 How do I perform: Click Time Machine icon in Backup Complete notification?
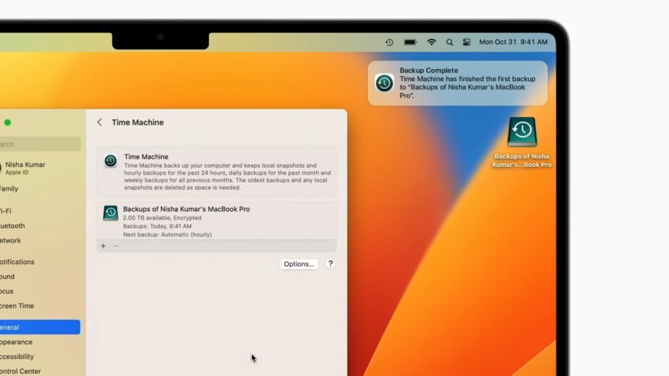pyautogui.click(x=384, y=83)
